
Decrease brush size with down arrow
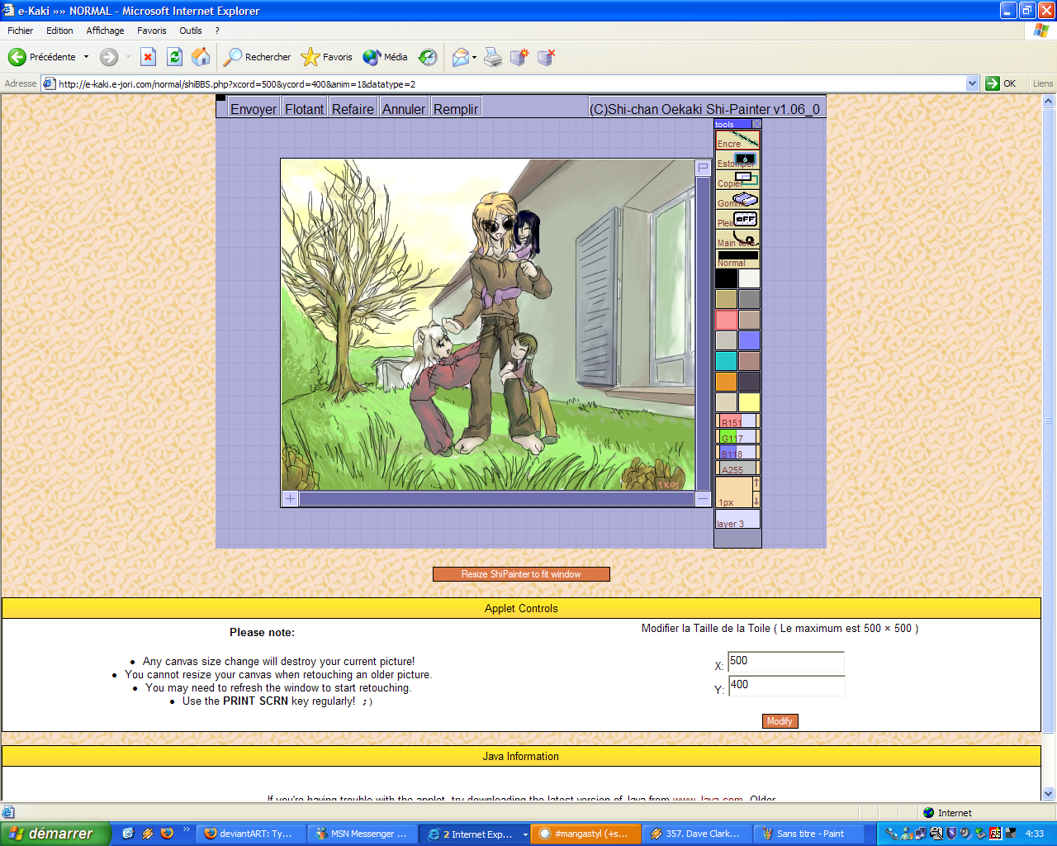tap(756, 500)
